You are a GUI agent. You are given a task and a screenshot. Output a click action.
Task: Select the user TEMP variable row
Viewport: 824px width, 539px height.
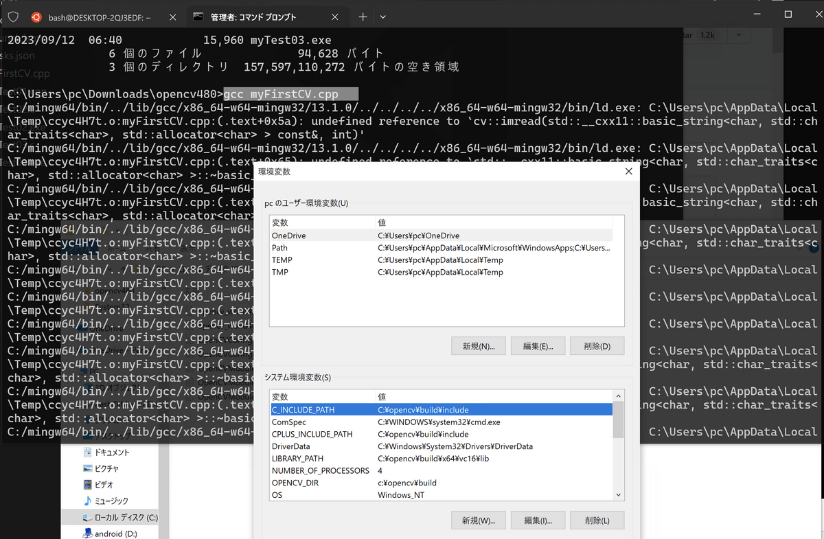pos(440,260)
